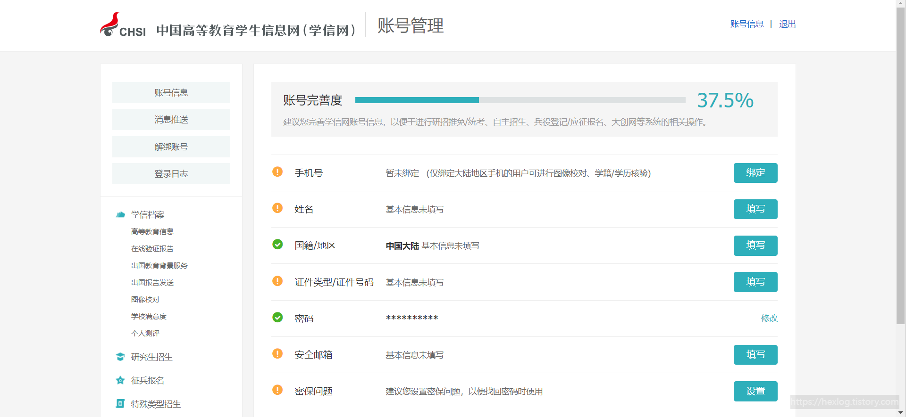Go to 高等教育信息
This screenshot has height=417, width=906.
click(x=152, y=232)
